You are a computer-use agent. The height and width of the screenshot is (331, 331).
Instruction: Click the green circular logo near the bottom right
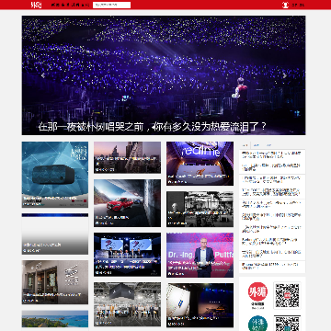click(257, 324)
